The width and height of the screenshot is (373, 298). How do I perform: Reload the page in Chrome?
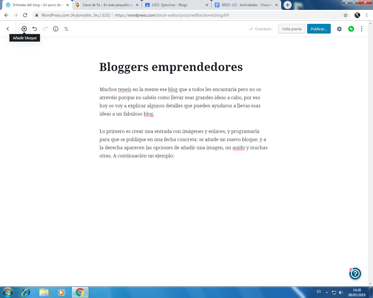(25, 15)
